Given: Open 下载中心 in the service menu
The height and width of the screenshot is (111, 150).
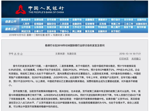Looking at the screenshot, I should (64, 31).
